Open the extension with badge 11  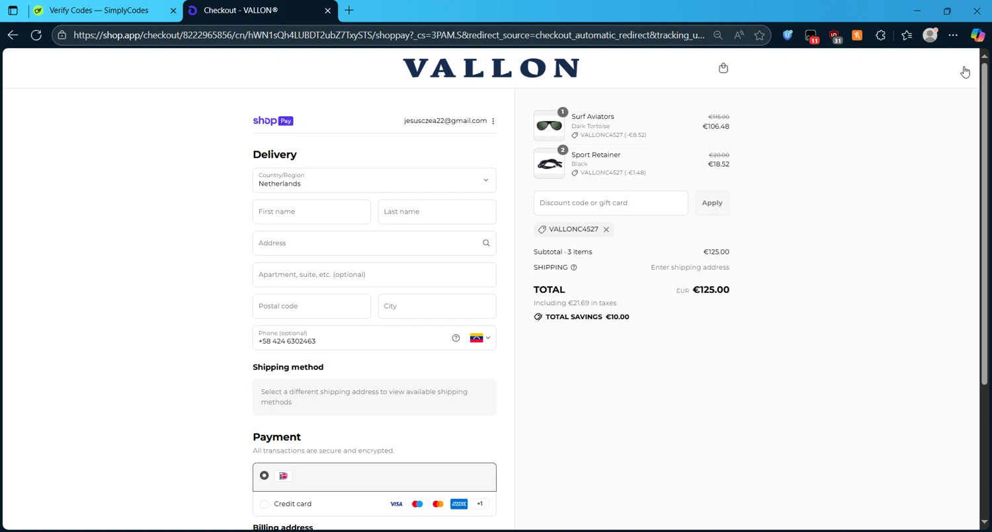tap(811, 36)
